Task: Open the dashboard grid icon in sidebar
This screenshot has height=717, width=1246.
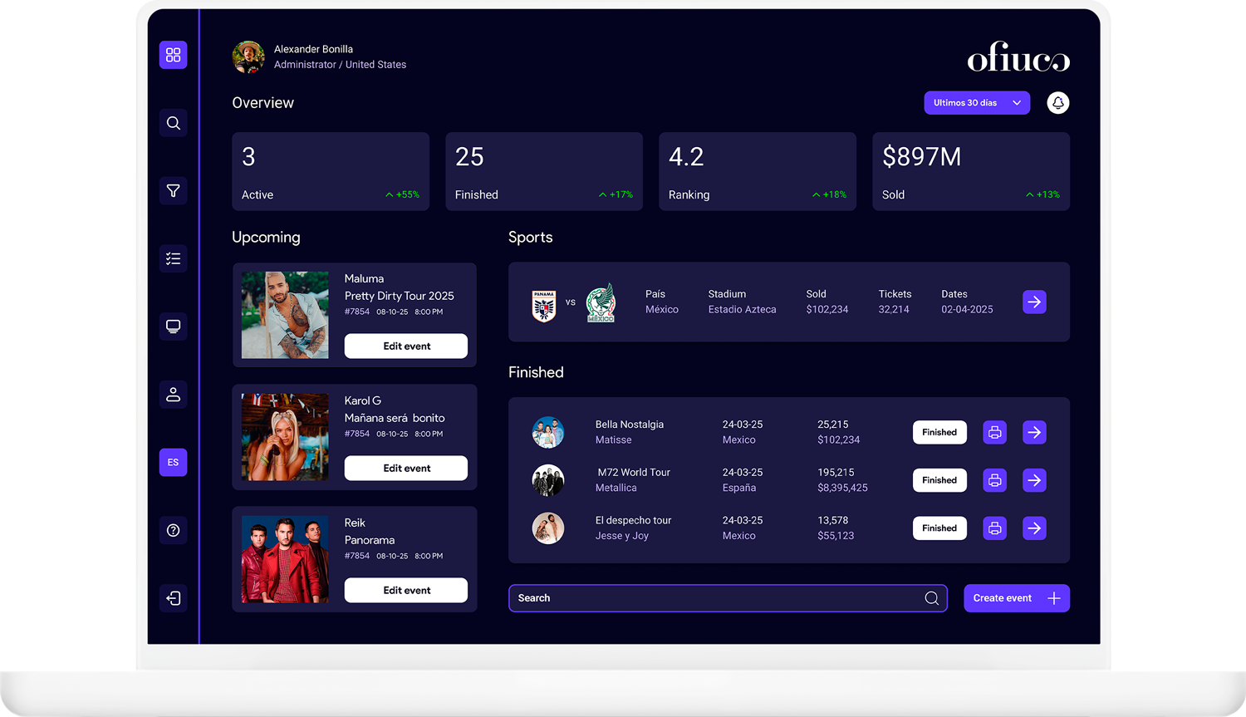Action: pyautogui.click(x=173, y=55)
